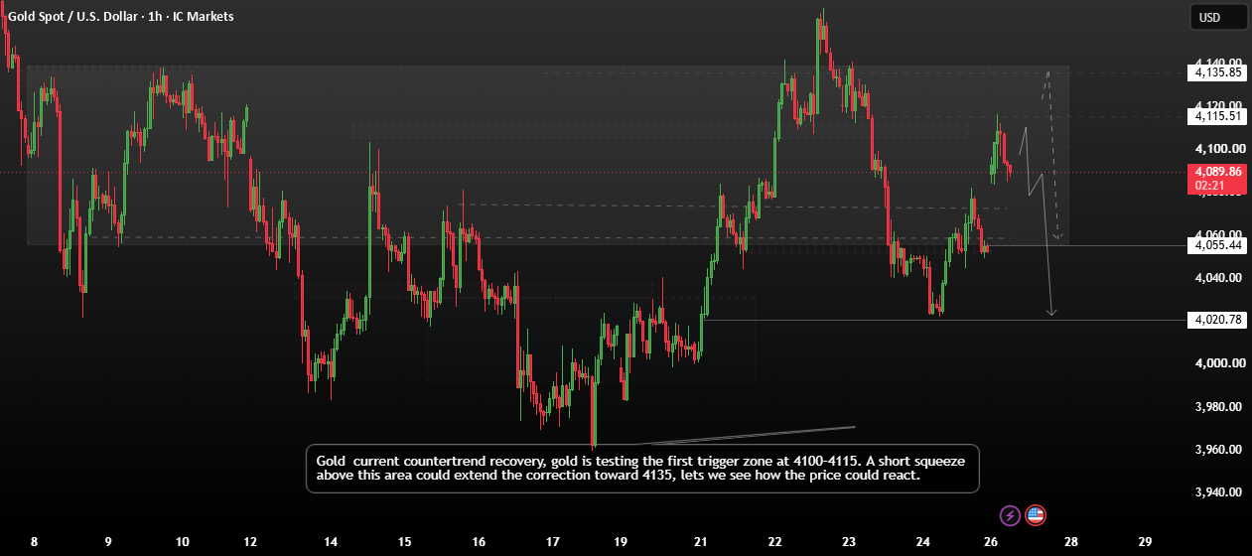Click the gold analysis text annotation box
1252x556 pixels.
pos(642,468)
